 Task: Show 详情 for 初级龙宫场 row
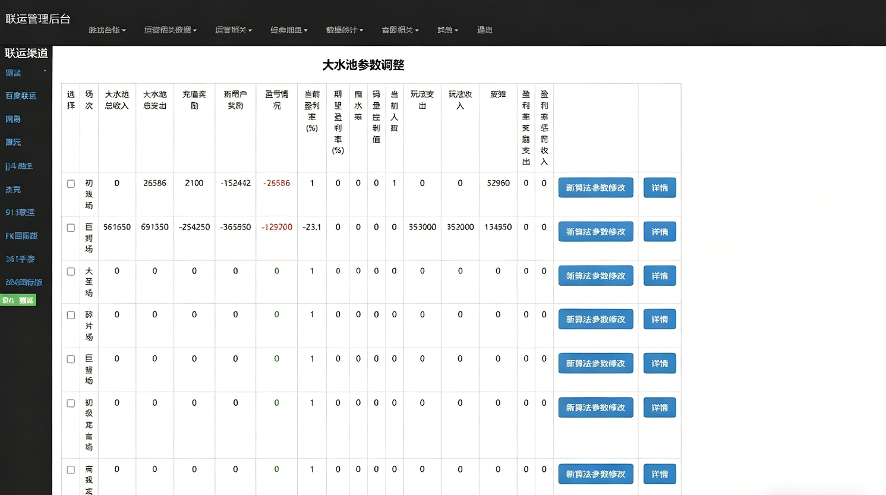click(659, 408)
